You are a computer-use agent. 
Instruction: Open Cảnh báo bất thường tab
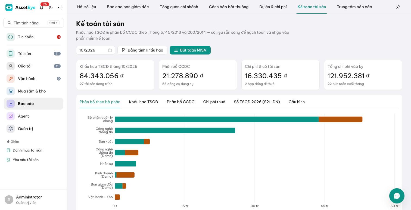click(229, 7)
